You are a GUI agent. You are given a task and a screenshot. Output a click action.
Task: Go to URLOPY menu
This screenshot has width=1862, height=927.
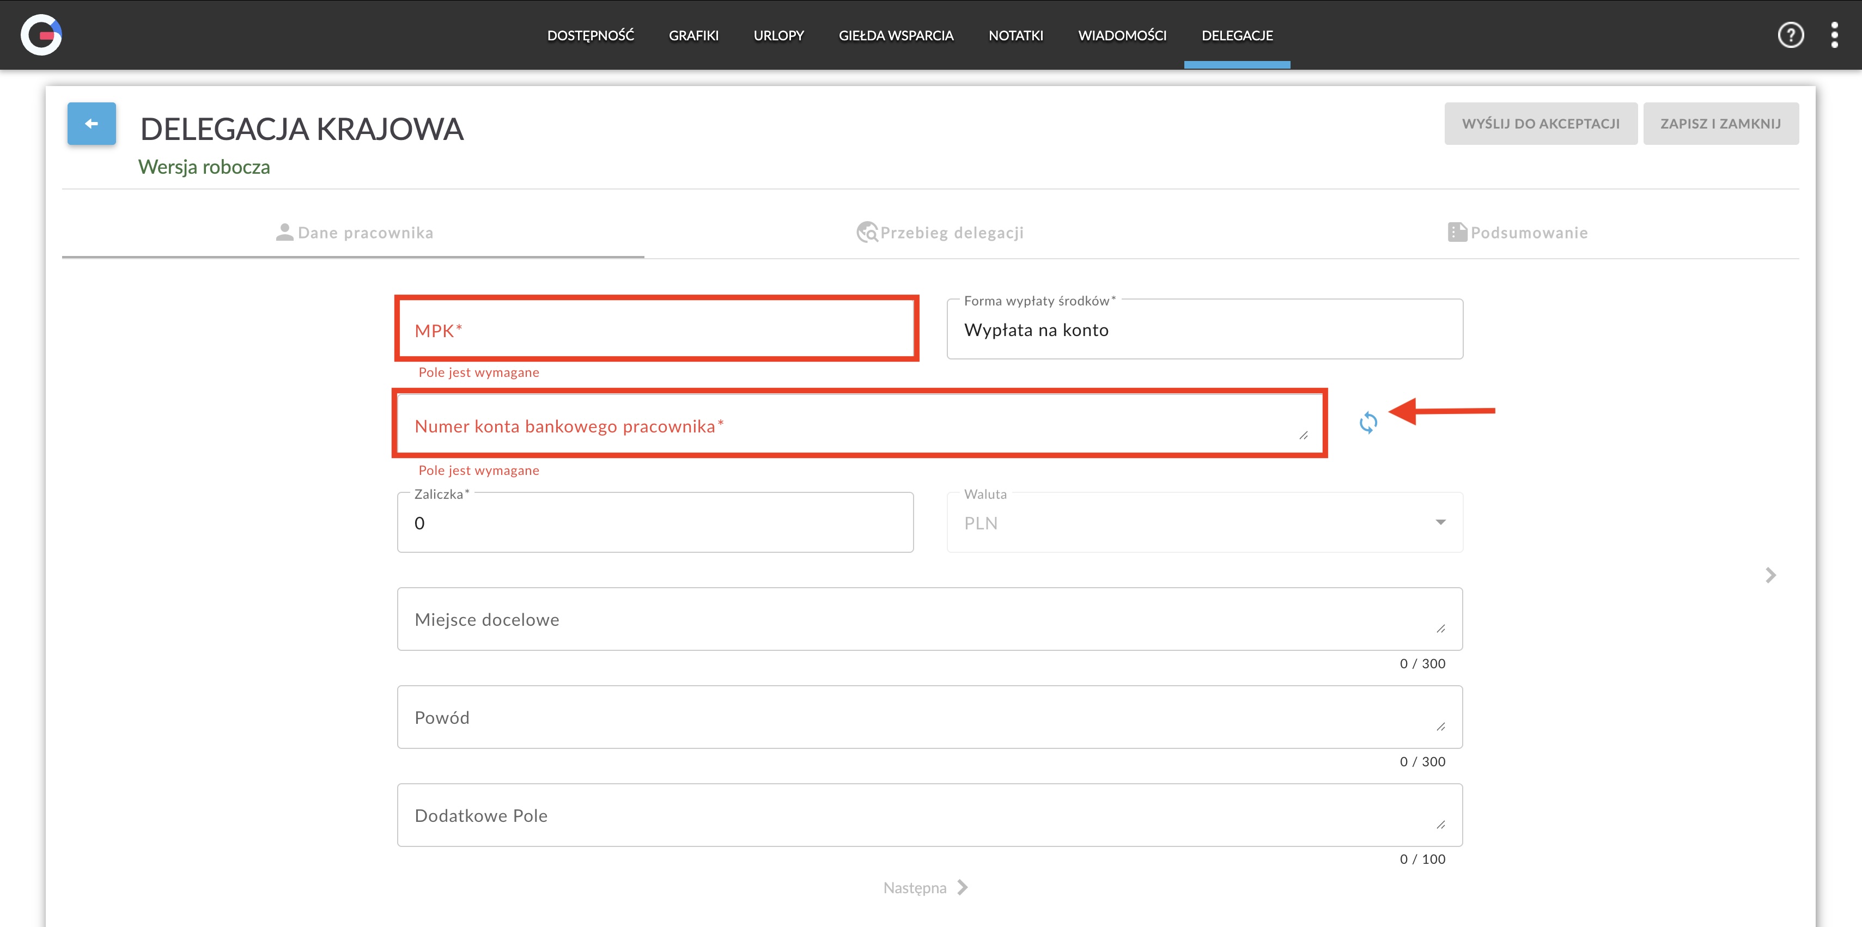(778, 35)
